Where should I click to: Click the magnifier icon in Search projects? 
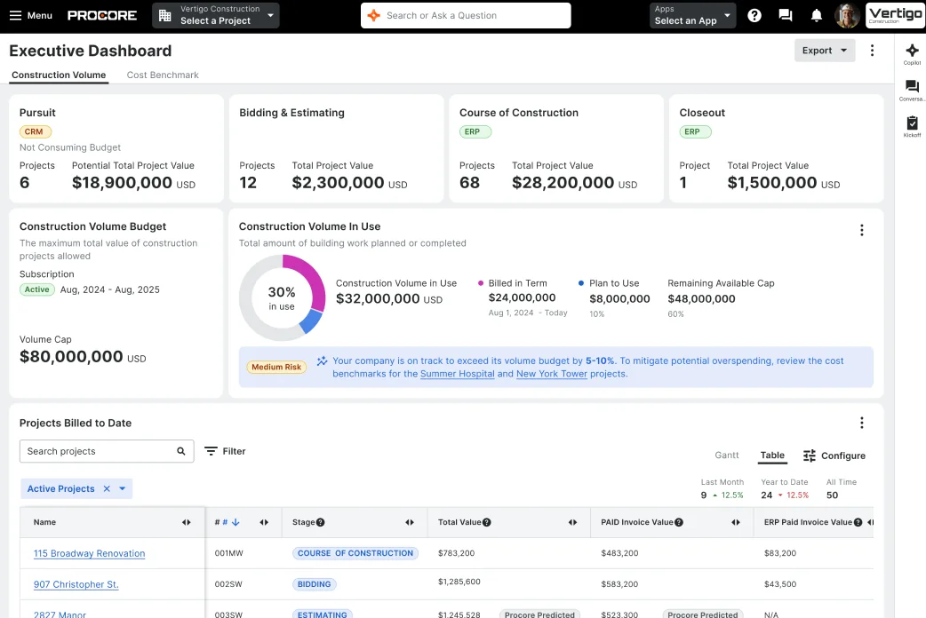click(181, 451)
